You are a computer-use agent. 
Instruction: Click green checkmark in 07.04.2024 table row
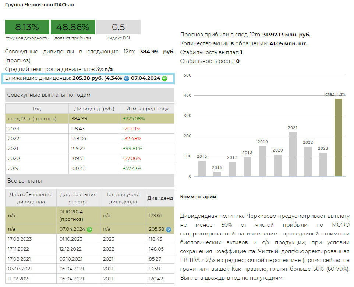tap(89, 229)
